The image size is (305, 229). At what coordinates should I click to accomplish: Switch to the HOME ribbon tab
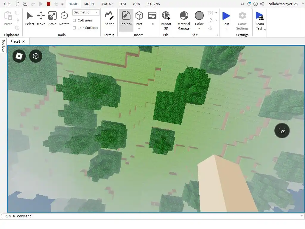pos(73,4)
